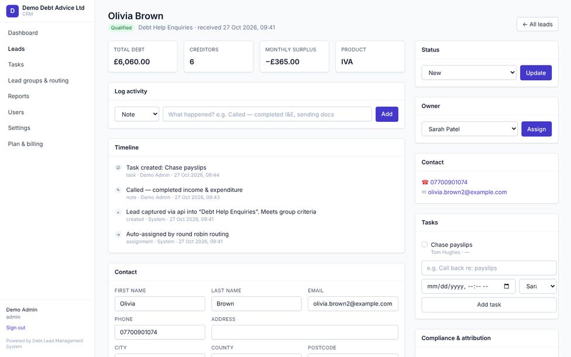This screenshot has width=571, height=357.
Task: Click the Product value IVA
Action: coord(347,61)
